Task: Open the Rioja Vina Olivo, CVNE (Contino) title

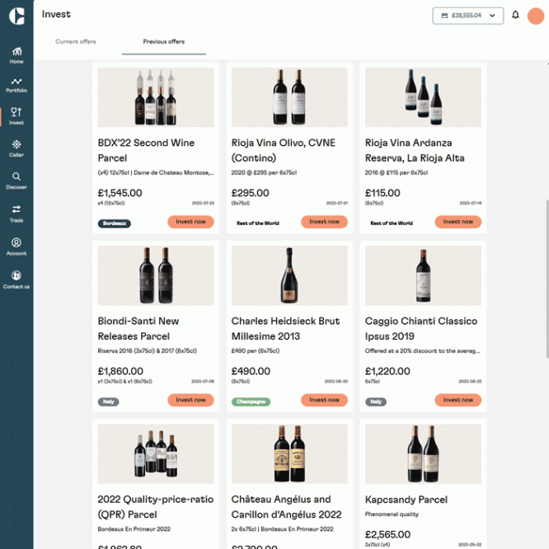Action: coord(284,151)
